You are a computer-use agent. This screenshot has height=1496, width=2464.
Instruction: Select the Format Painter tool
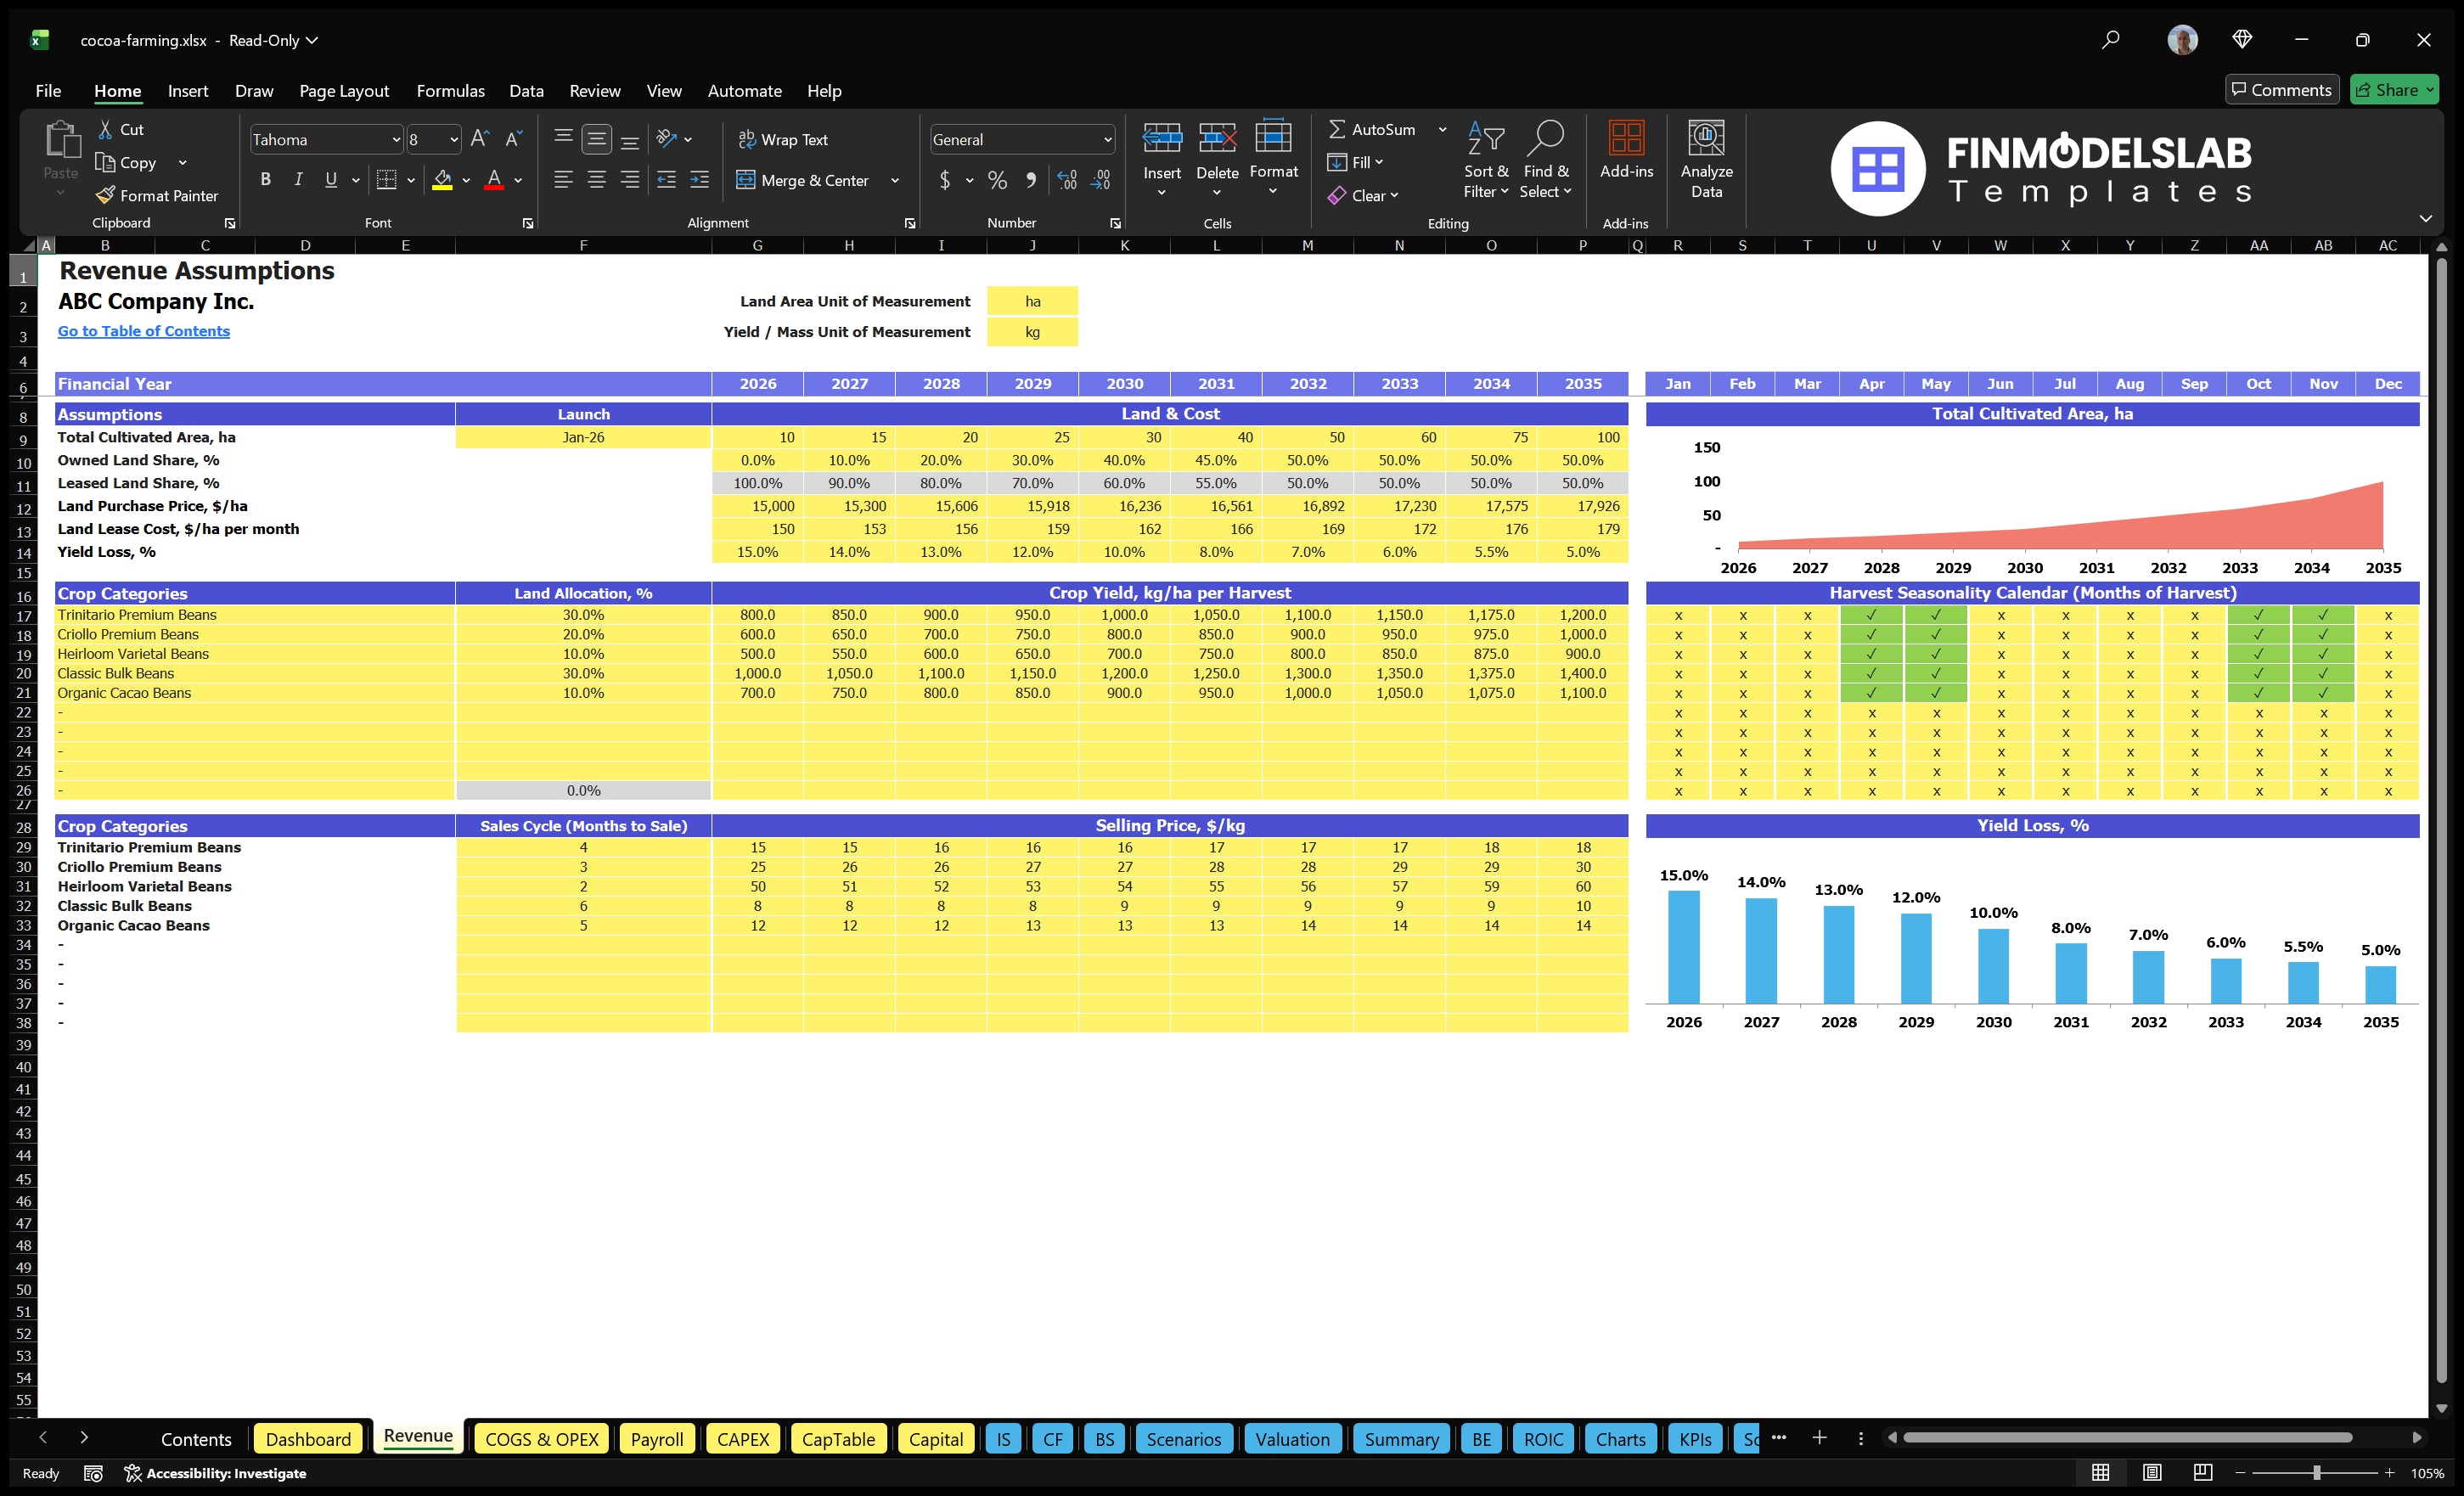(x=157, y=195)
